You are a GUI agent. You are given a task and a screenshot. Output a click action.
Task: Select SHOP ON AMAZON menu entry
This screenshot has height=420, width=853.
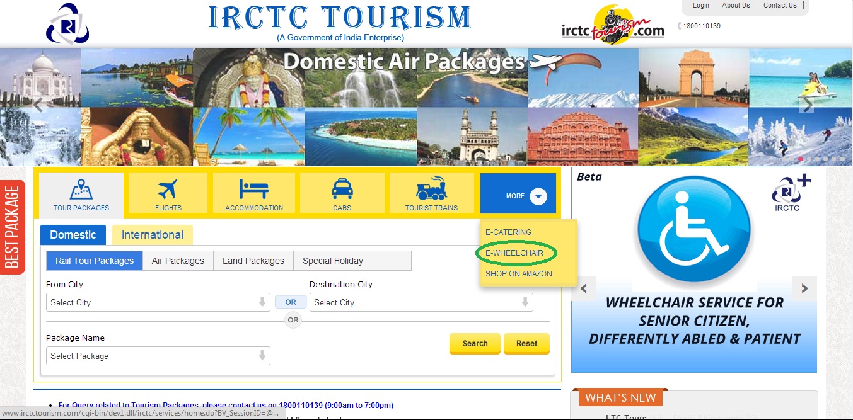[518, 273]
